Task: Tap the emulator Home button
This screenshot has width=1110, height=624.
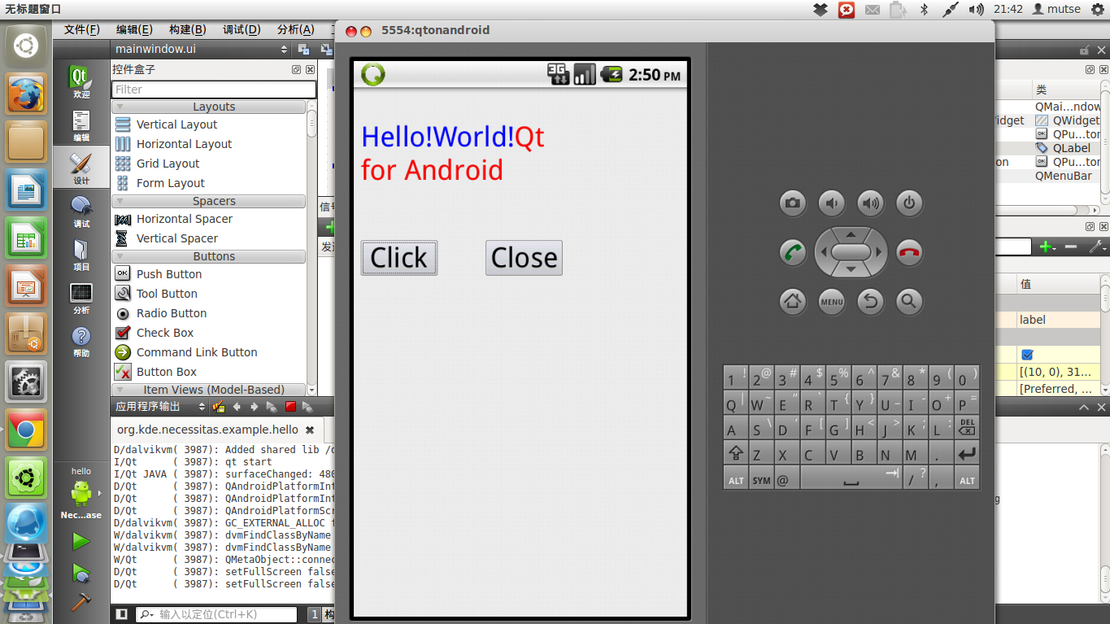Action: [793, 302]
